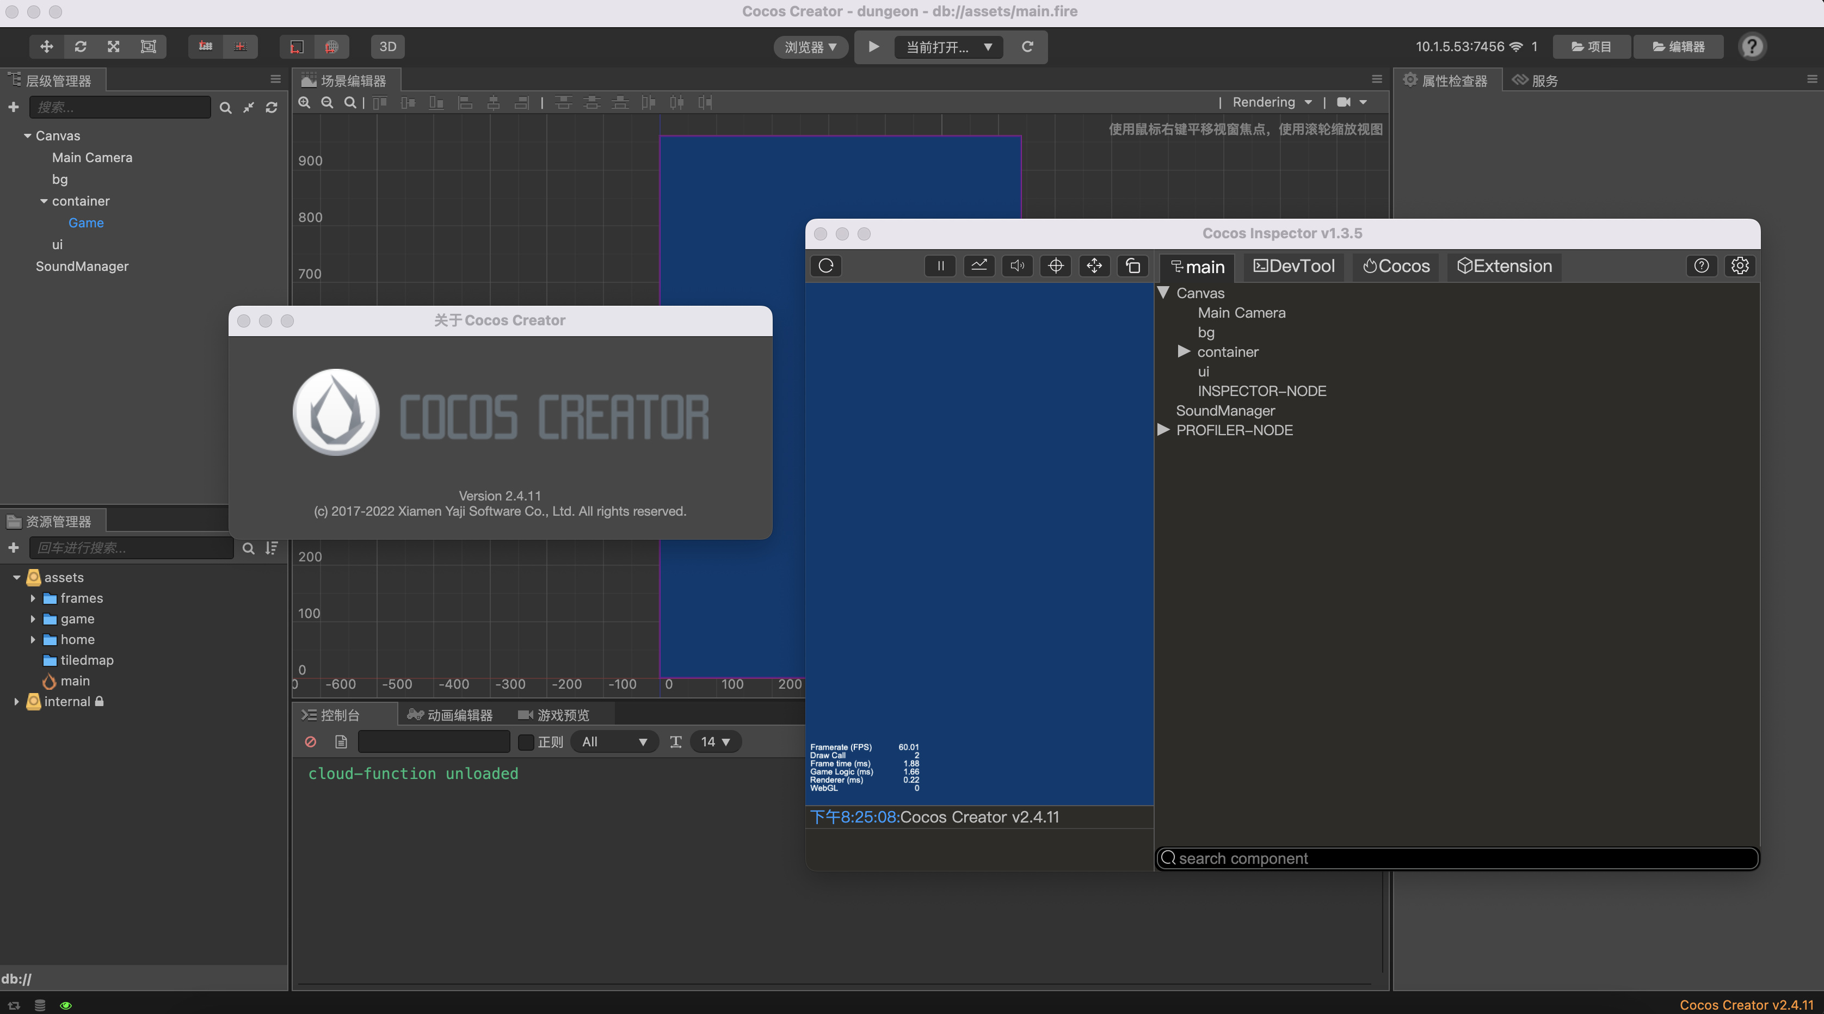This screenshot has width=1824, height=1014.
Task: Open the 浏览器 preview platform dropdown
Action: (810, 47)
